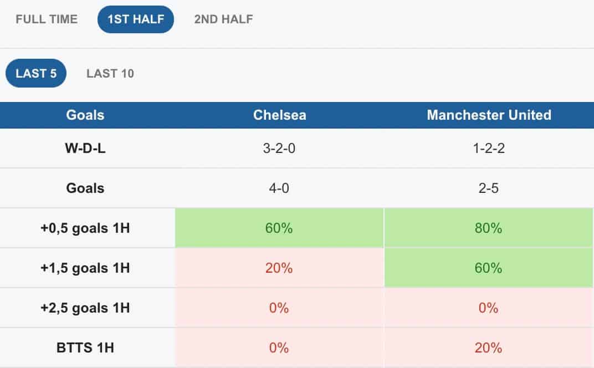
Task: Click Chelsea's green 60% cell
Action: tap(279, 228)
